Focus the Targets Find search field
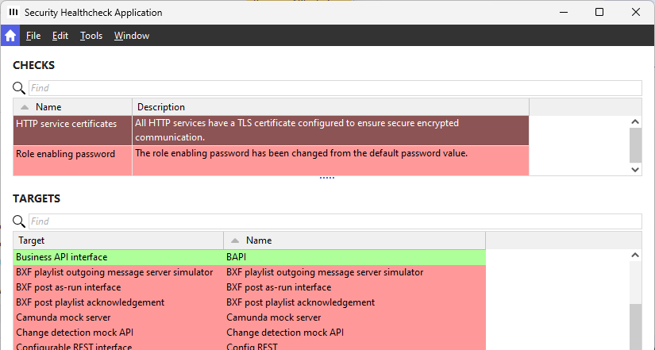The width and height of the screenshot is (655, 350). pyautogui.click(x=335, y=221)
